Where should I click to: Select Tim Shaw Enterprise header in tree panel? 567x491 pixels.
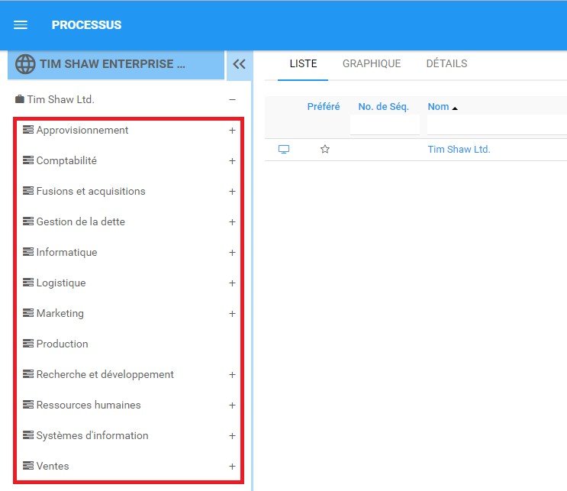(116, 64)
